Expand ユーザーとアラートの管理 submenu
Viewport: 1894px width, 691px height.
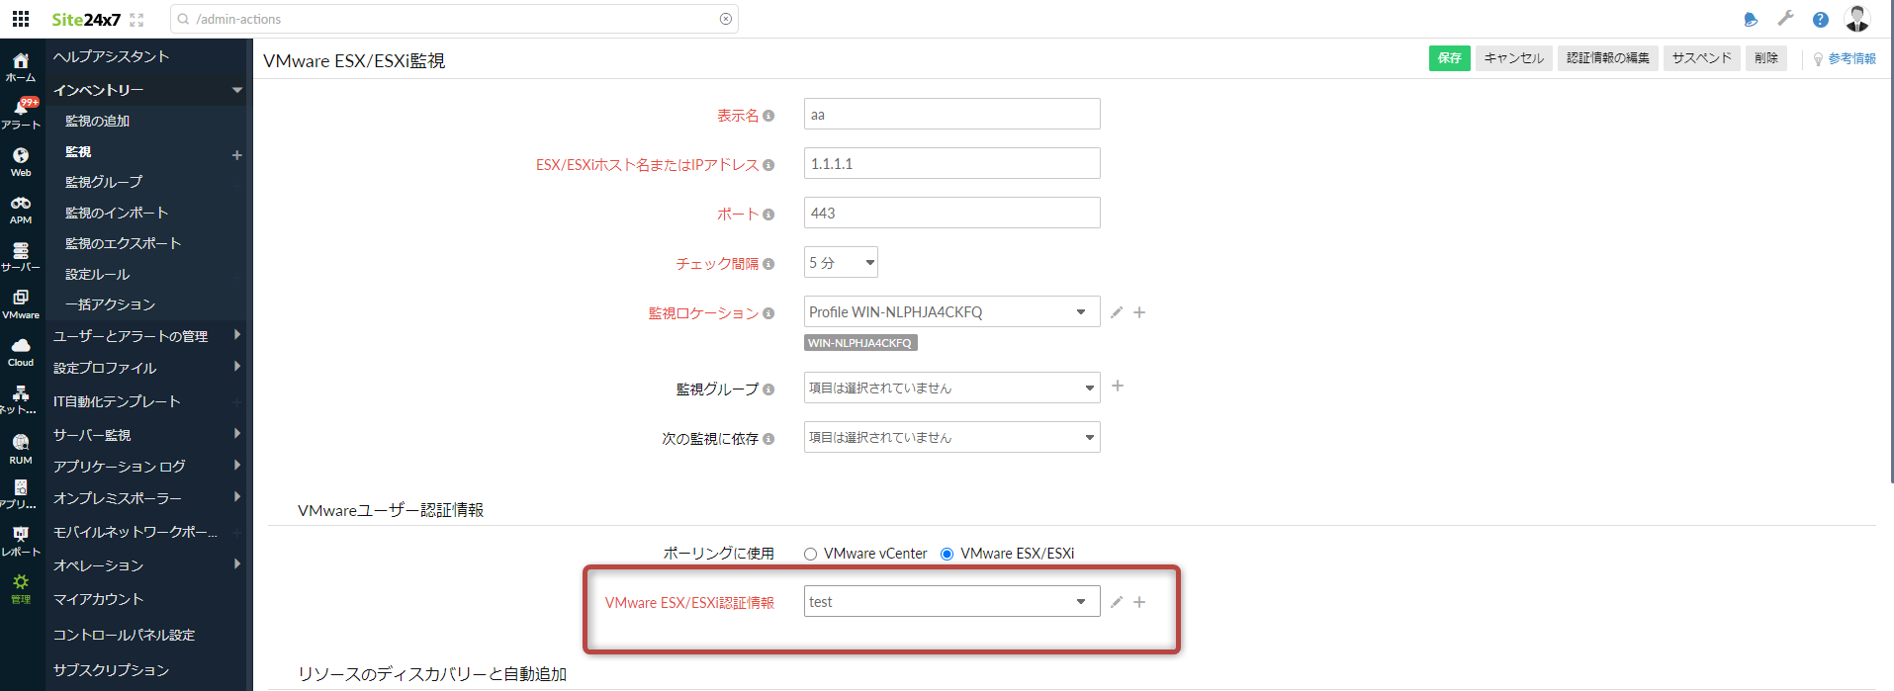coord(237,335)
